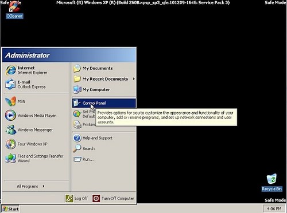The height and width of the screenshot is (213, 287).
Task: Click the Search magnifying glass icon
Action: [77, 148]
